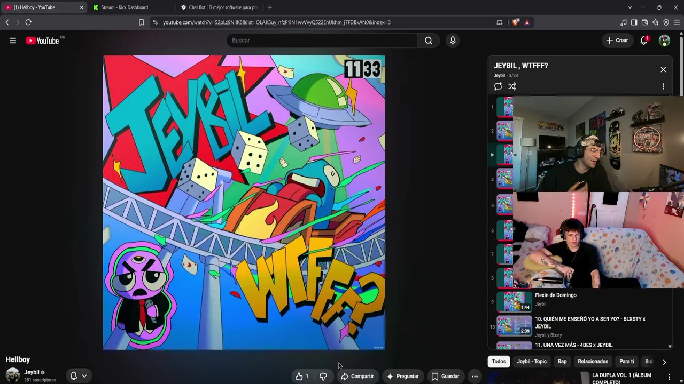
Task: Open Leo AI sparkle icon
Action: pos(655,22)
